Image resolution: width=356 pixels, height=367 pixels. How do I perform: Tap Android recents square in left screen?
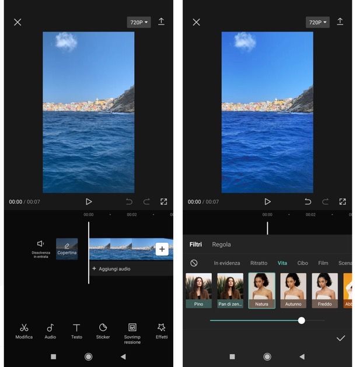click(53, 356)
